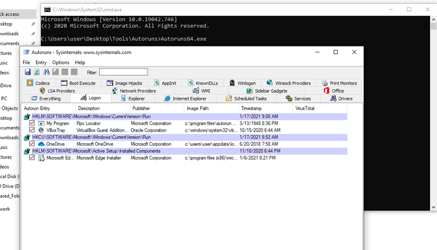
Task: Click the Rpc Locator description text
Action: click(89, 123)
